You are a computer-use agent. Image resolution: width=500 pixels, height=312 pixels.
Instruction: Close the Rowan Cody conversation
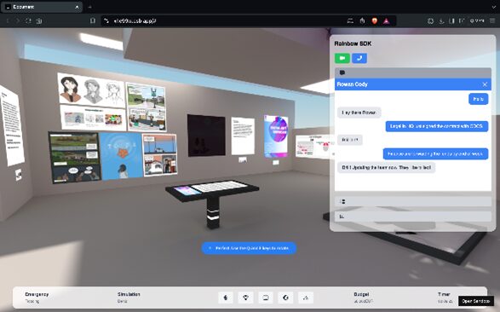coord(485,84)
